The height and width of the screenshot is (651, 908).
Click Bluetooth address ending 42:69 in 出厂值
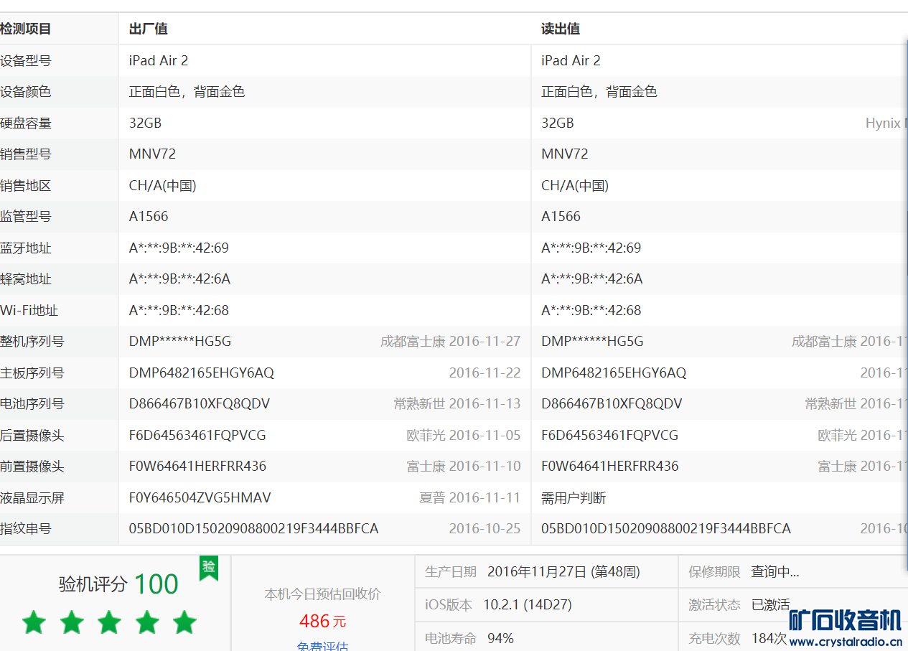pyautogui.click(x=179, y=248)
